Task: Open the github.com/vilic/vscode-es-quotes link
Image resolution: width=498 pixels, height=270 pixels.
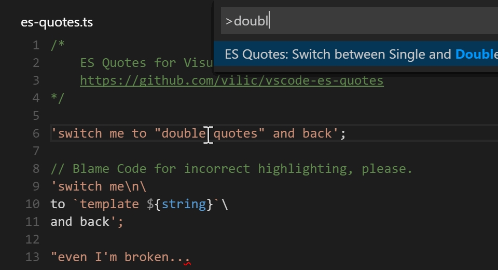Action: [x=231, y=80]
